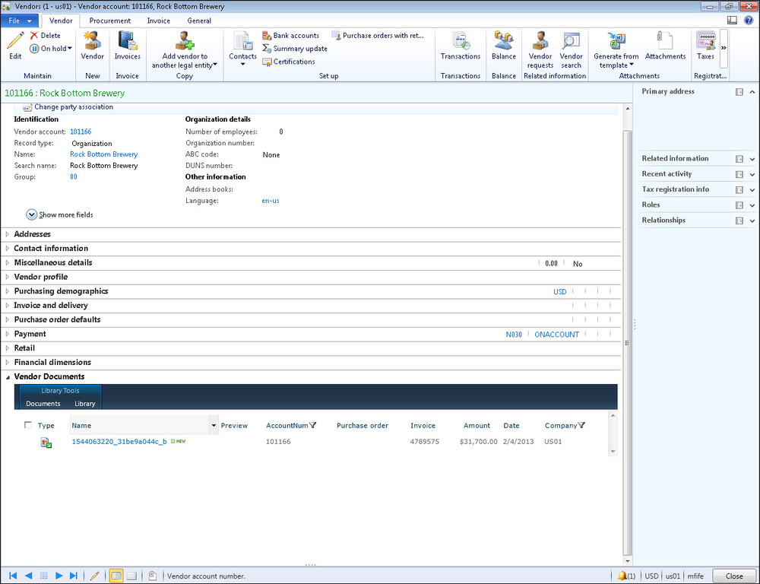Open the On hold dropdown
Screen dimensions: 760x584
click(x=51, y=49)
